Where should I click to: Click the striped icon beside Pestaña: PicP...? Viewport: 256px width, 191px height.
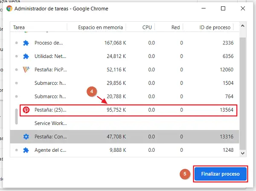pyautogui.click(x=26, y=69)
